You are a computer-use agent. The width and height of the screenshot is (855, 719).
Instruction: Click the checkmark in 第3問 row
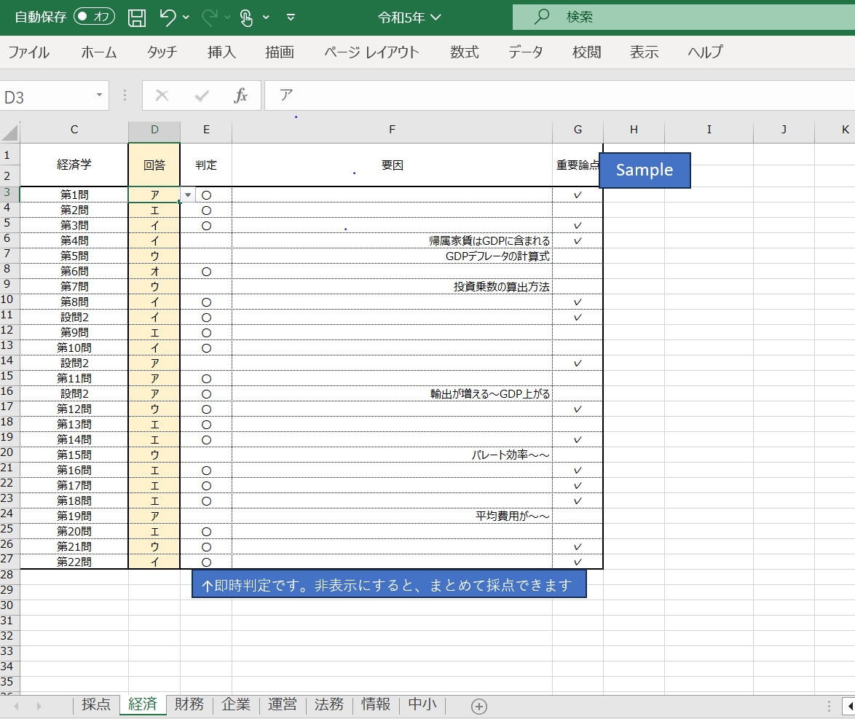578,225
